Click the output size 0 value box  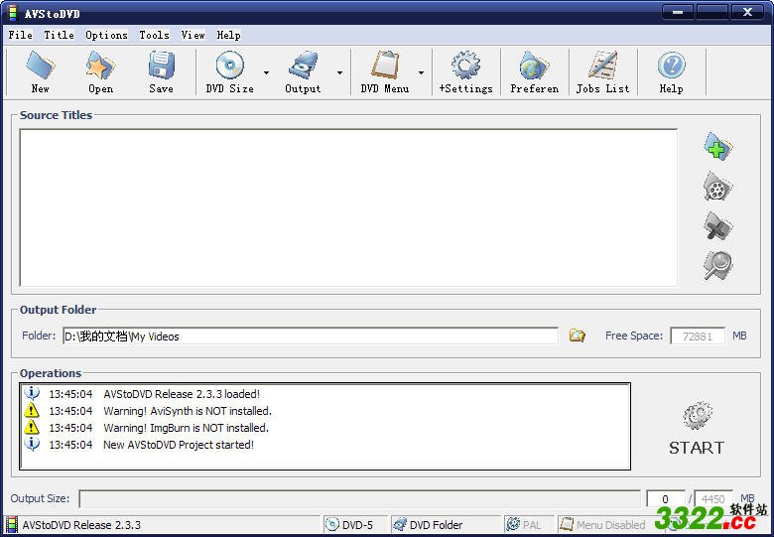pyautogui.click(x=666, y=498)
